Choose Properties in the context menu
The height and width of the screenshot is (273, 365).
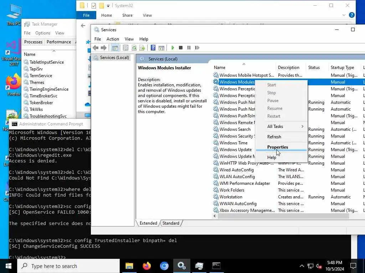[281, 147]
